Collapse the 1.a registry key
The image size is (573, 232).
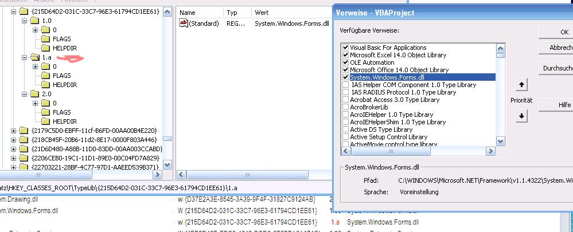pyautogui.click(x=25, y=57)
